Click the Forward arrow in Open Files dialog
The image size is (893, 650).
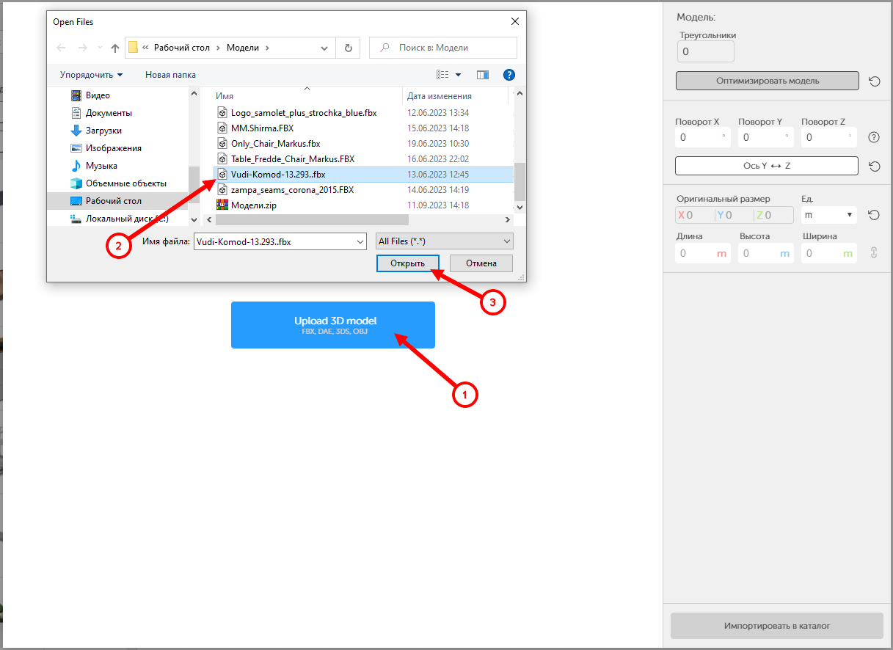click(x=83, y=48)
